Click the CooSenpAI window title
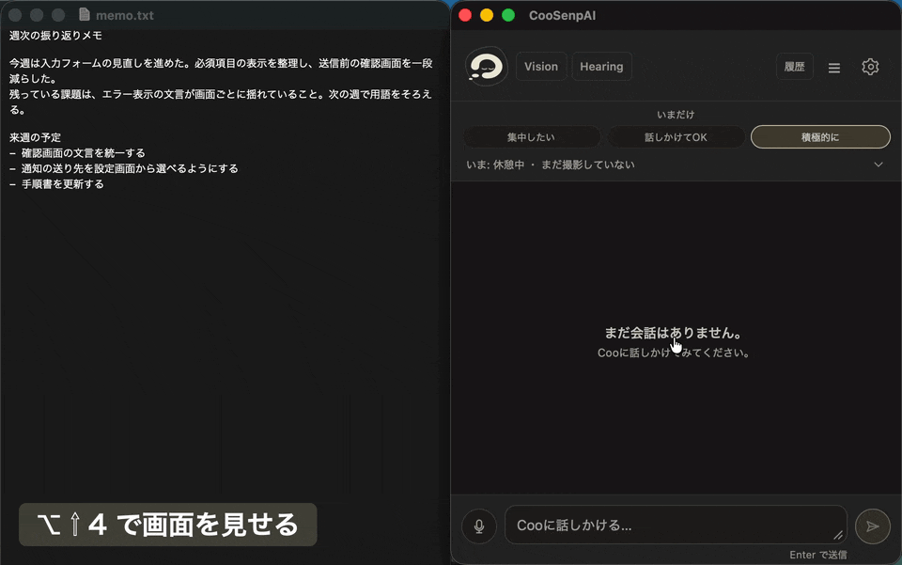This screenshot has width=902, height=565. pyautogui.click(x=562, y=16)
